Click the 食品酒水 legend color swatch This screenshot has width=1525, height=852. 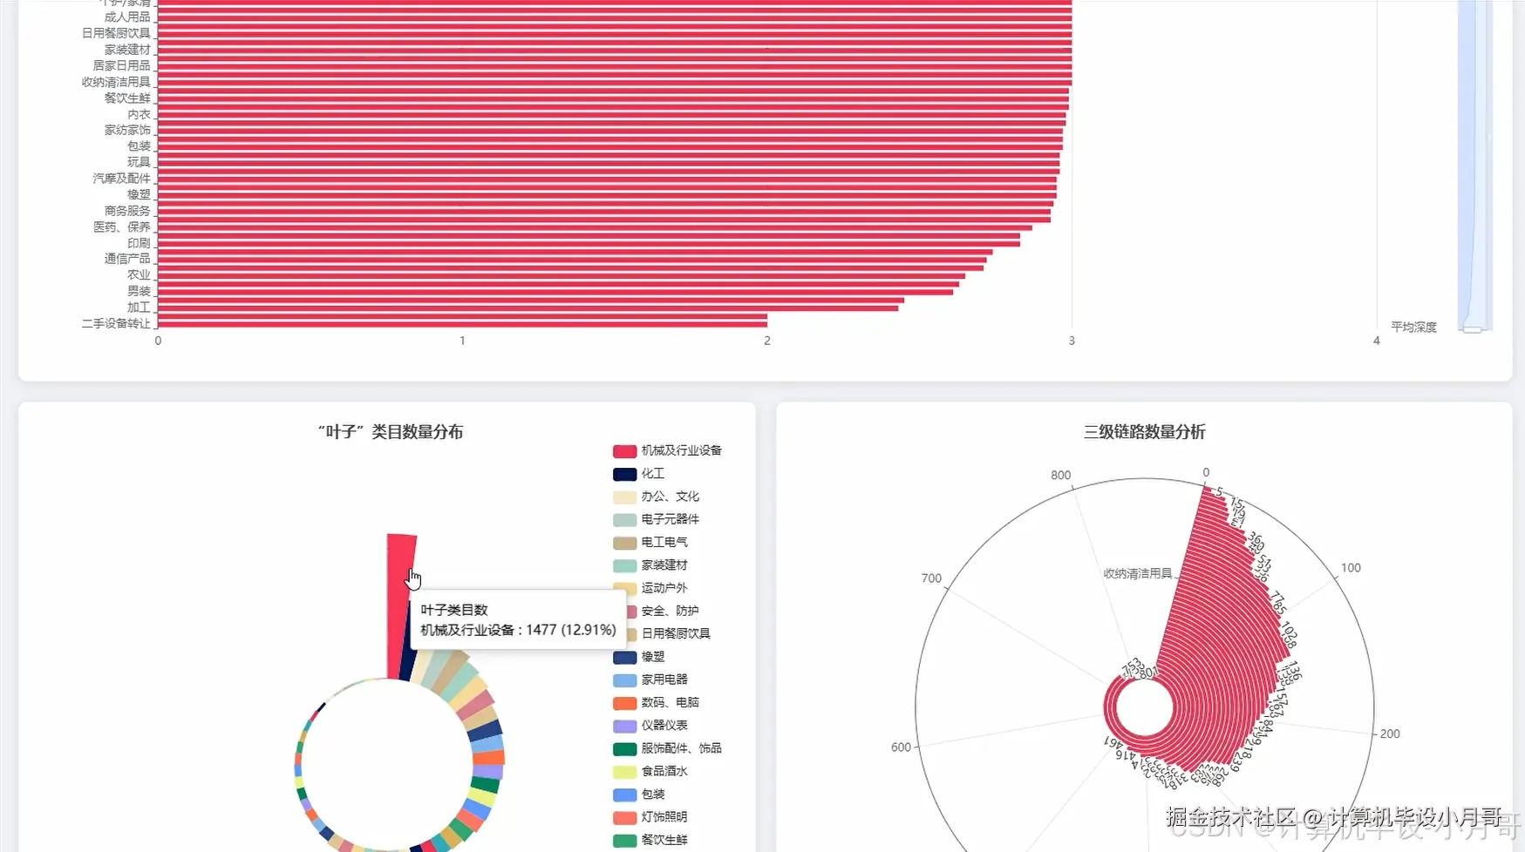[x=624, y=772]
